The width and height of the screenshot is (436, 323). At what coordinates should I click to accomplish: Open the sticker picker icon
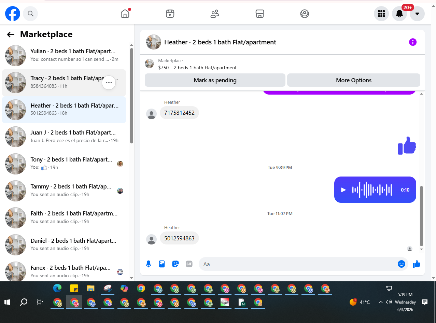[175, 264]
